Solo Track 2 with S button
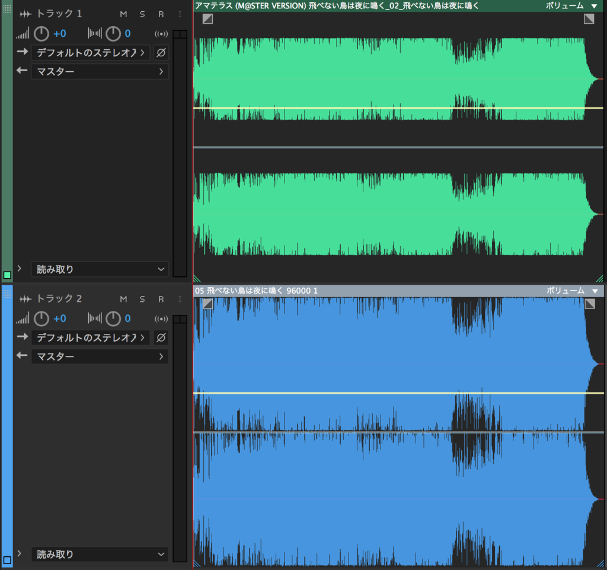Screen dimensions: 607x570 click(x=142, y=300)
